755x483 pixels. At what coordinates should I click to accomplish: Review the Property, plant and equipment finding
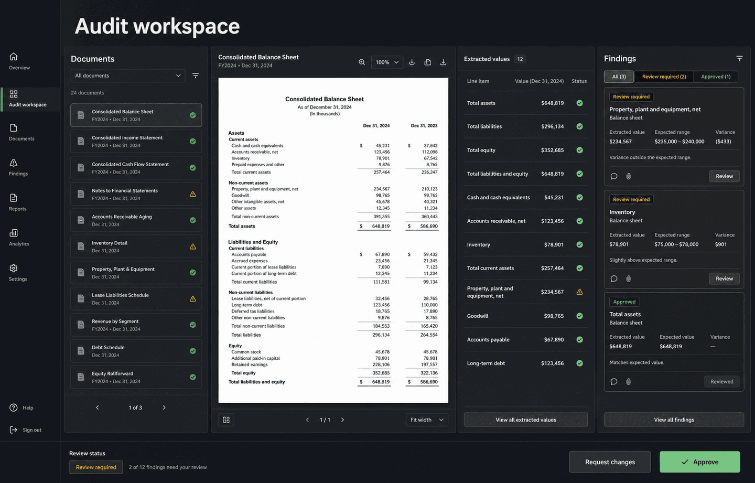(724, 176)
